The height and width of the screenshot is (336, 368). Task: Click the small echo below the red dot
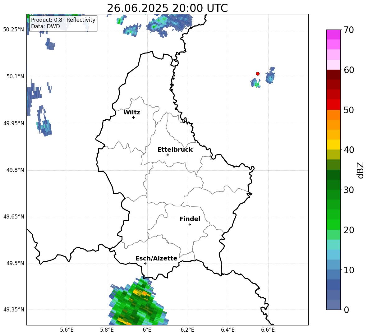[x=255, y=83]
